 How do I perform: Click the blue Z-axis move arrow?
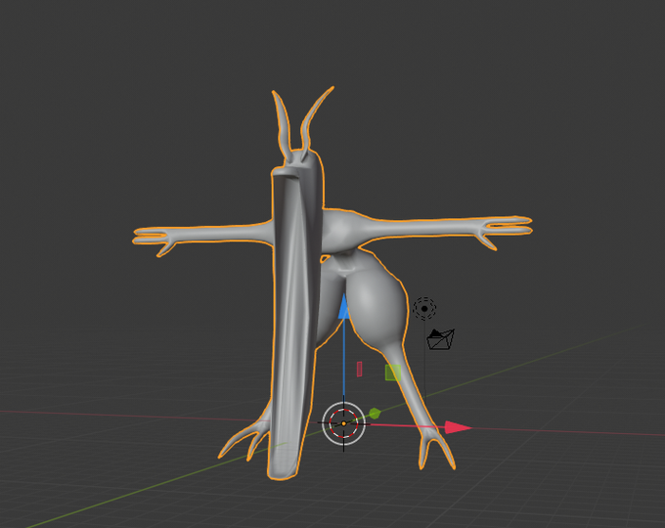click(344, 306)
